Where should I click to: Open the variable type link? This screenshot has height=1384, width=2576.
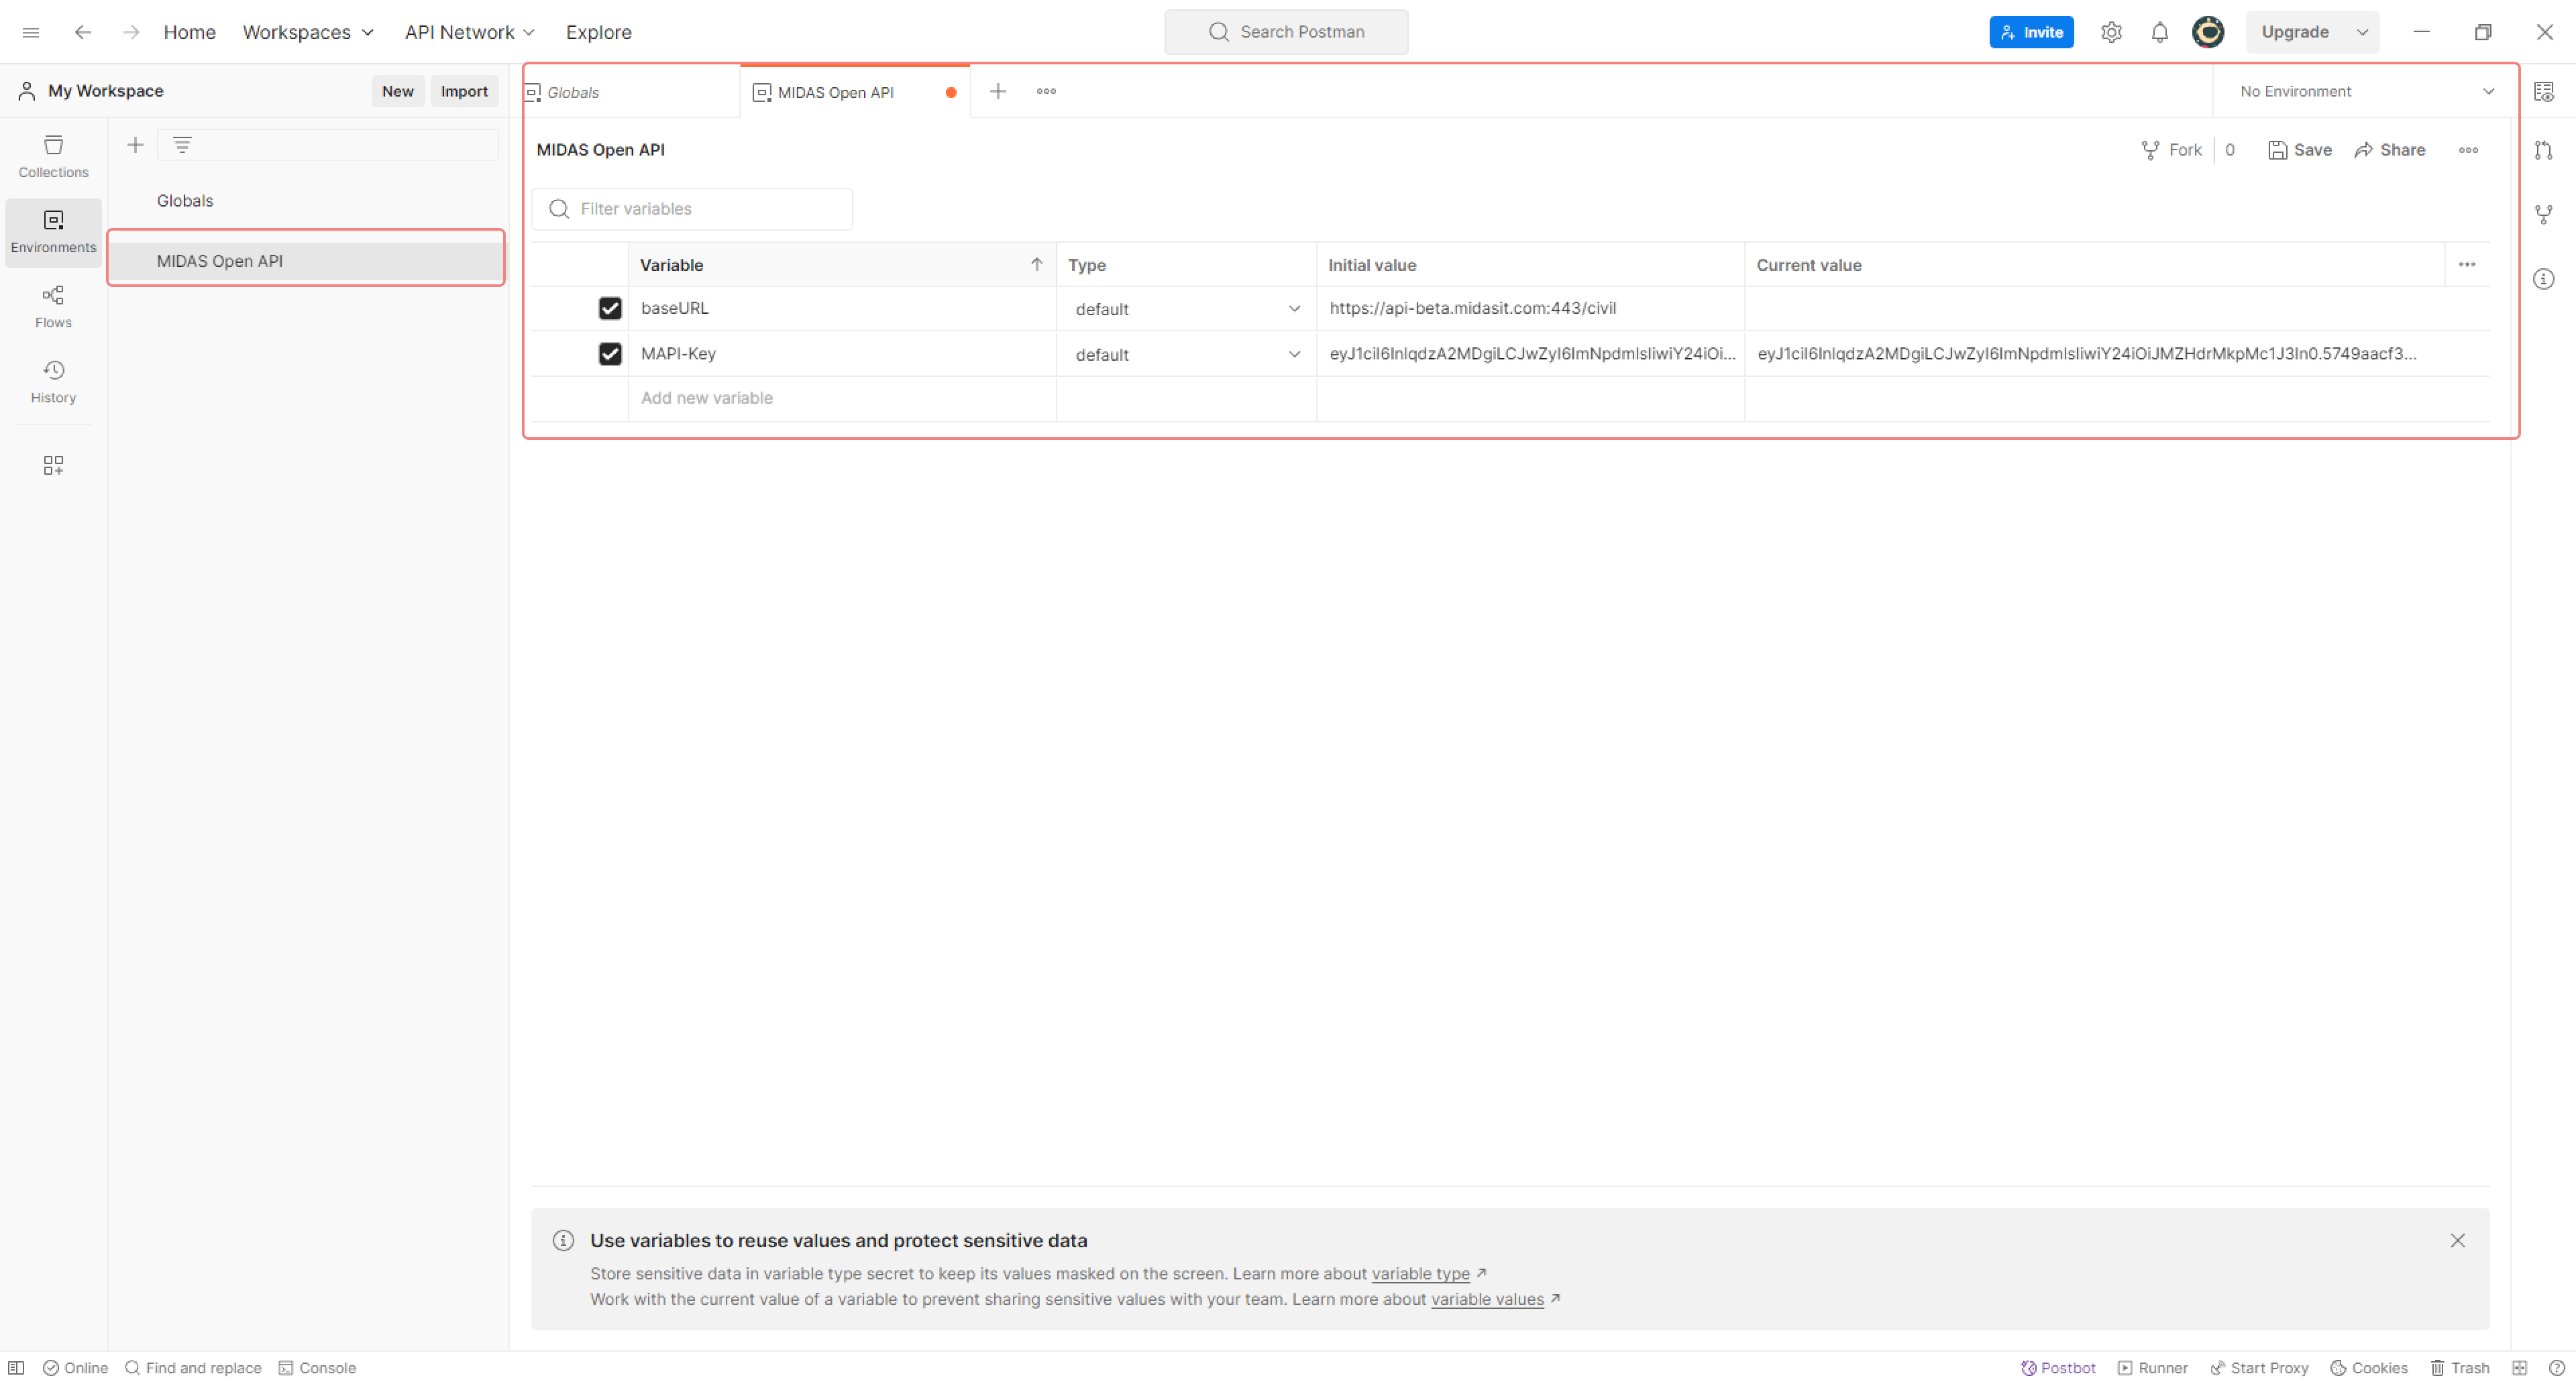[1420, 1273]
